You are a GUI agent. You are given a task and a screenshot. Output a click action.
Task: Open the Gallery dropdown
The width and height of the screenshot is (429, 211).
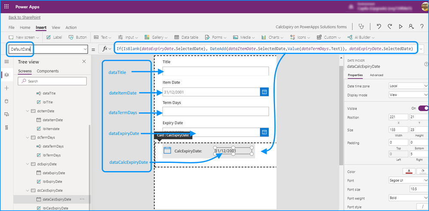[156, 37]
